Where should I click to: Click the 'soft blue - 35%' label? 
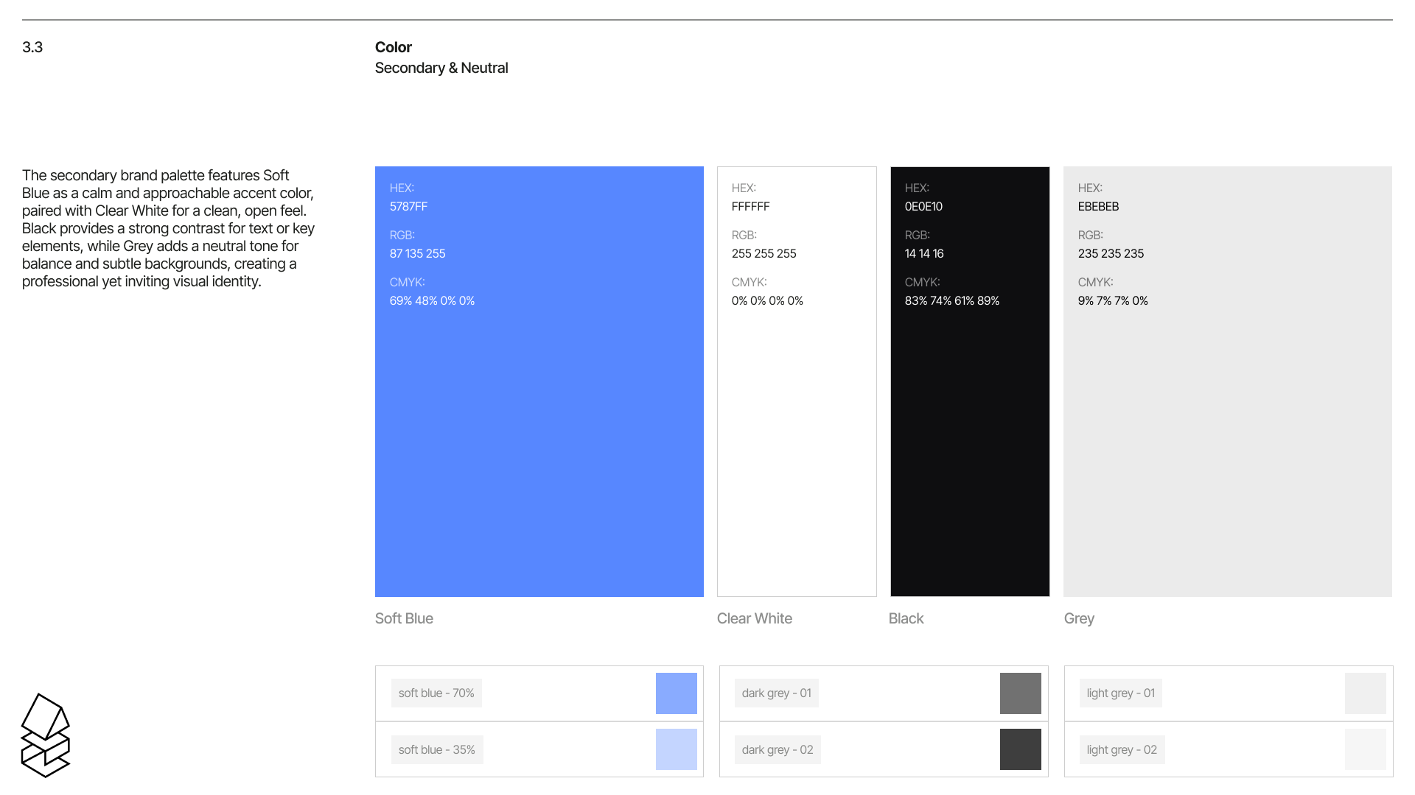click(x=437, y=749)
